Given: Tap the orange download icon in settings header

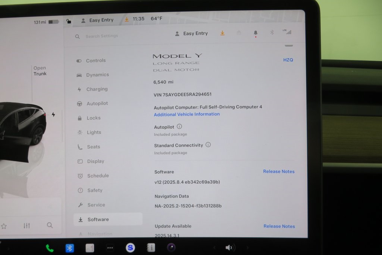Looking at the screenshot, I should tap(222, 33).
